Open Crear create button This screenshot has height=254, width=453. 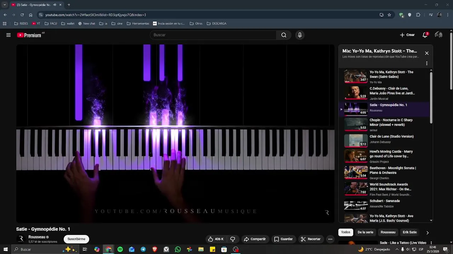click(407, 35)
